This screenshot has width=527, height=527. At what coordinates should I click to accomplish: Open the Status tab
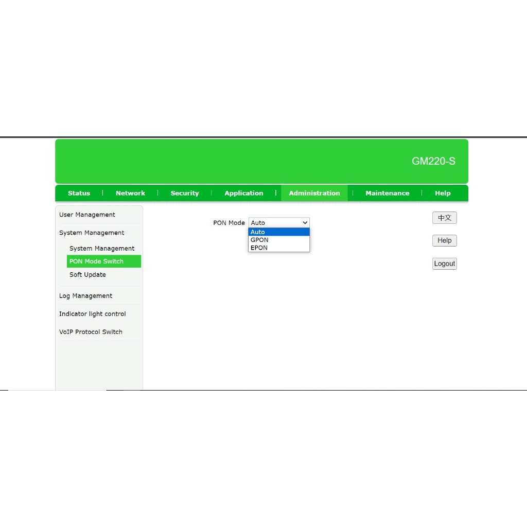pos(79,193)
